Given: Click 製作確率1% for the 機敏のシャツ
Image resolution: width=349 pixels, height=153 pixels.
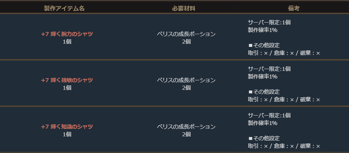Looking at the screenshot, I should (x=262, y=76).
